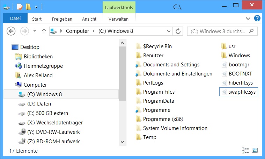Switch to the Ansicht ribbon tab
This screenshot has width=265, height=159.
pyautogui.click(x=89, y=19)
